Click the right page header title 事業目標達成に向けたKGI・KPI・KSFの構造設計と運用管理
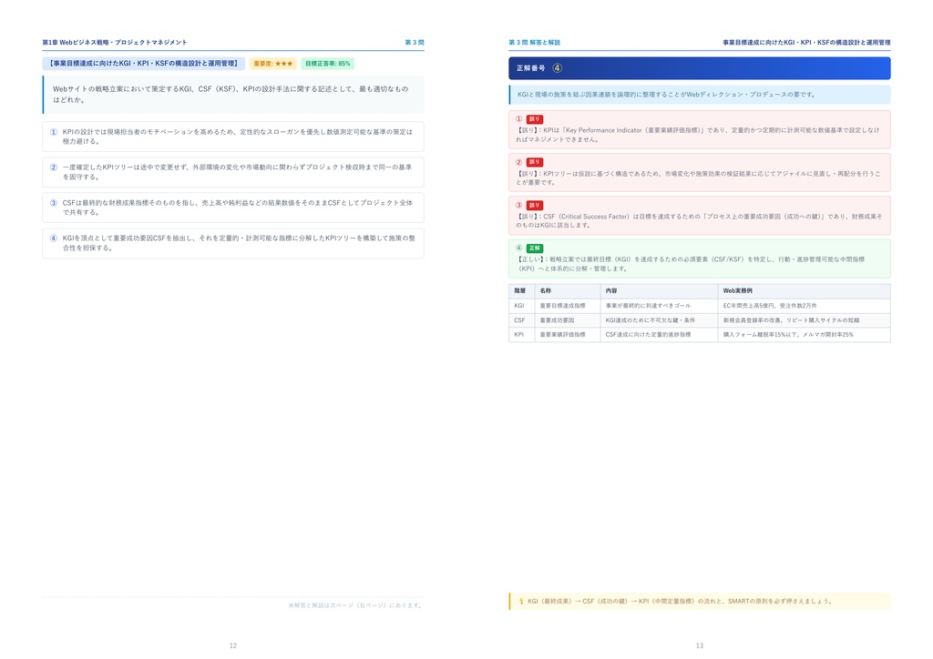Screen dimensions: 933x659 [x=806, y=42]
